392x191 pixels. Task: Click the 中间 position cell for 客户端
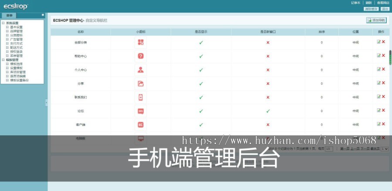355,124
